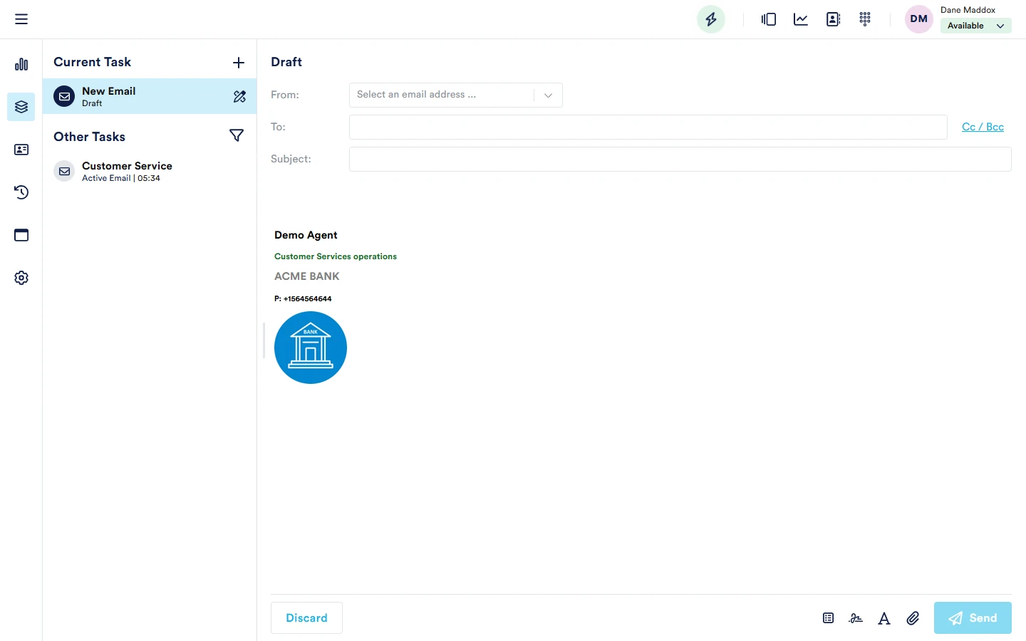
Task: Discard the current email draft
Action: pyautogui.click(x=306, y=617)
